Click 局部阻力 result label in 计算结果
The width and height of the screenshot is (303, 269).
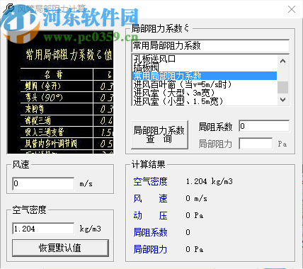(150, 249)
